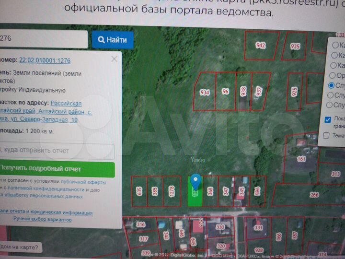
Task: Click parcel labeled 596
Action: 257,191
